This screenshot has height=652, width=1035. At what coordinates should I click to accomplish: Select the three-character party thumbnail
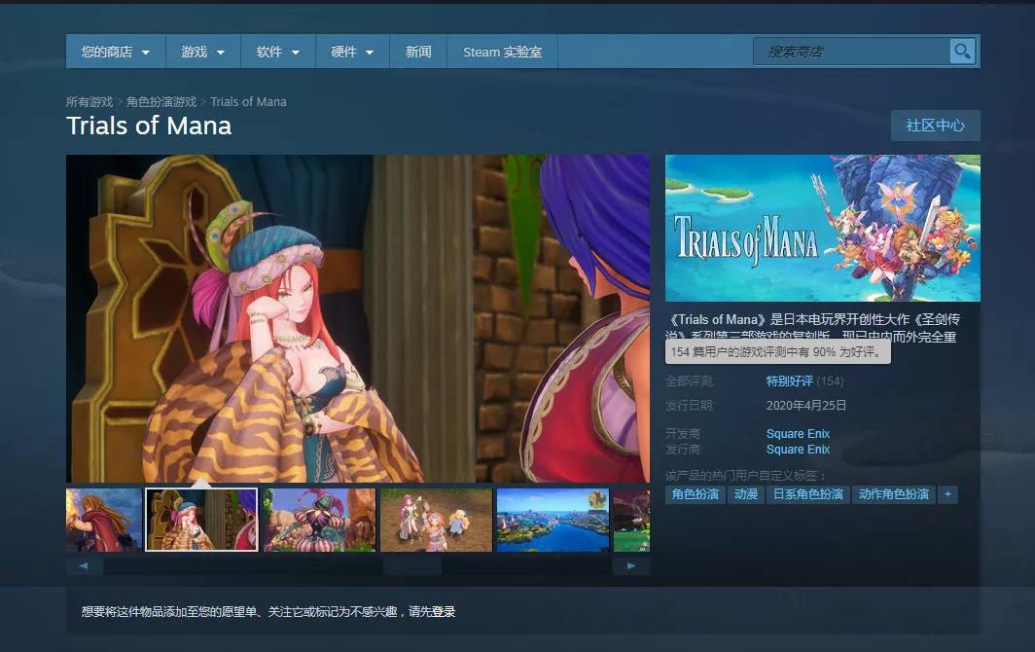[437, 520]
